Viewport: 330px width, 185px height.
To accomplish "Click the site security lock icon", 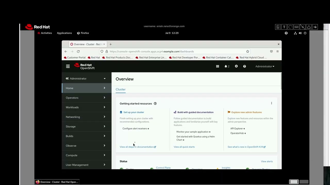I will 106,51.
